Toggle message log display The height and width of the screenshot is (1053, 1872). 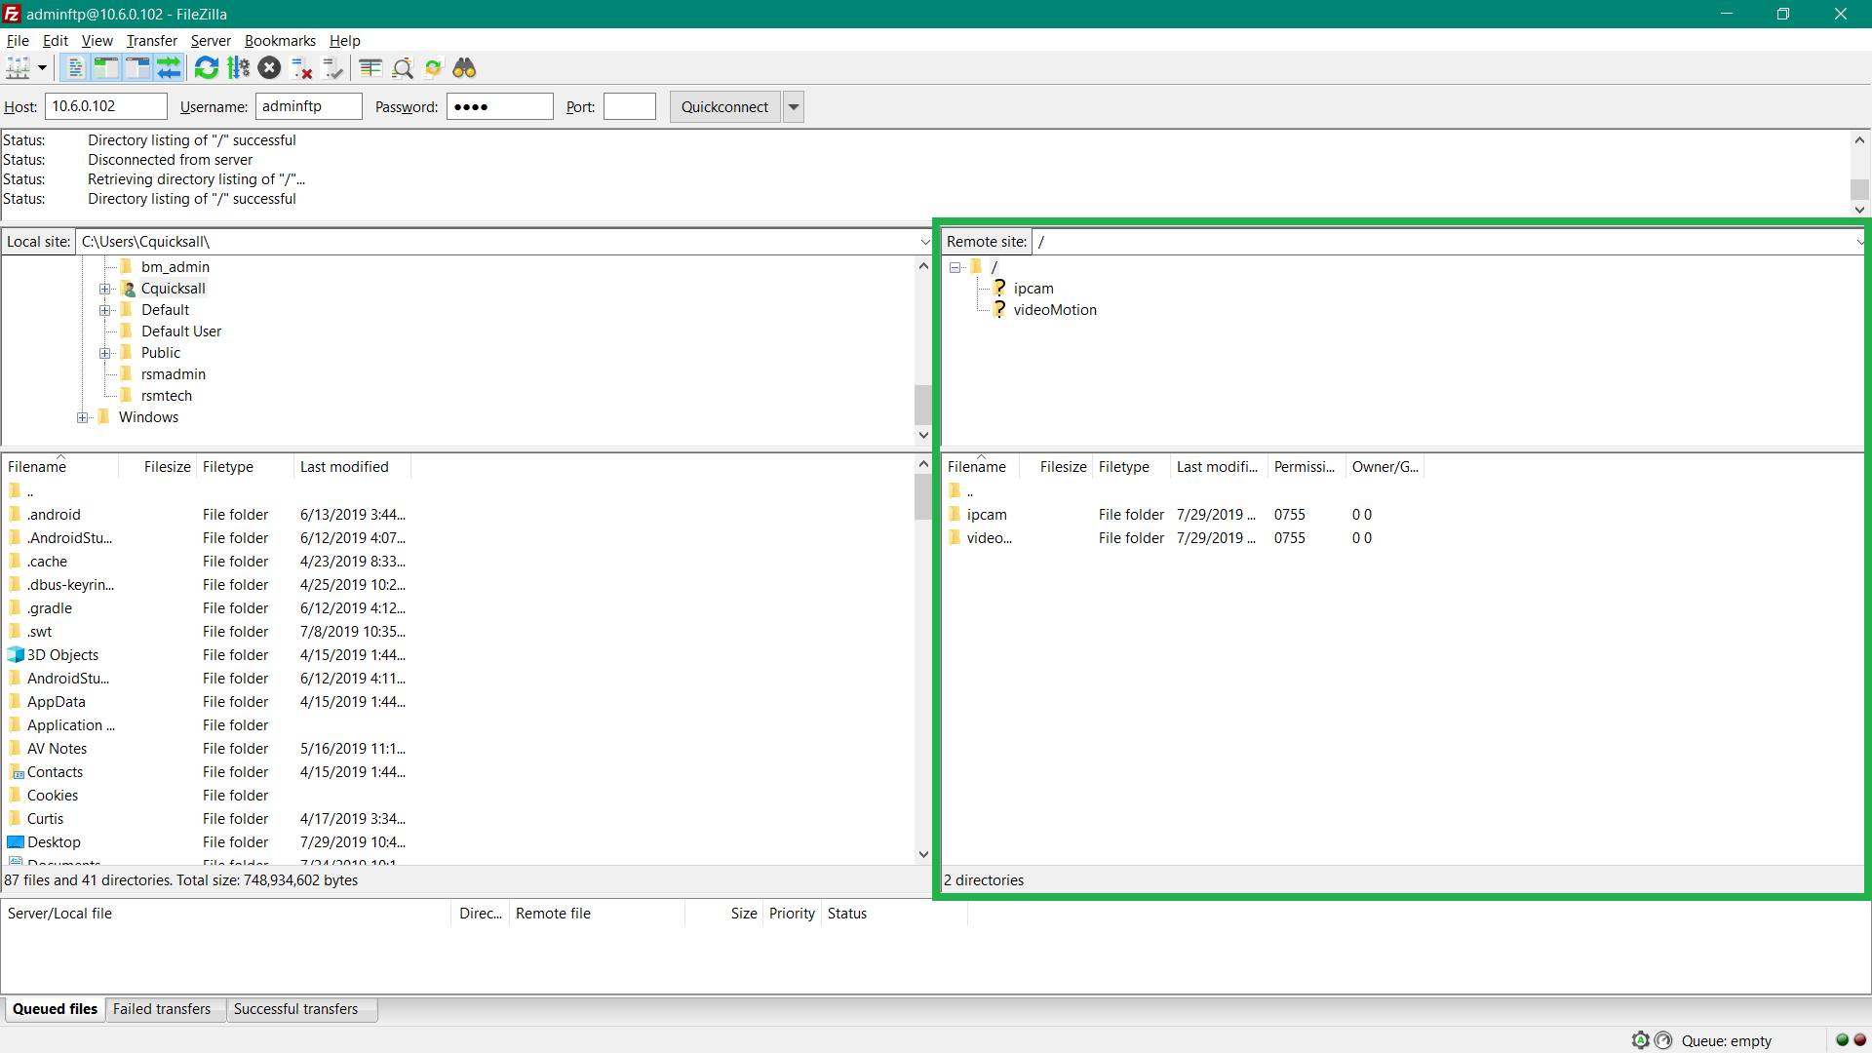74,68
